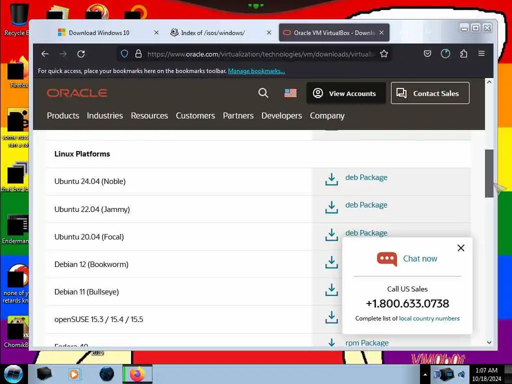This screenshot has height=384, width=512.
Task: Open the media player taskbar icon
Action: coord(74,374)
